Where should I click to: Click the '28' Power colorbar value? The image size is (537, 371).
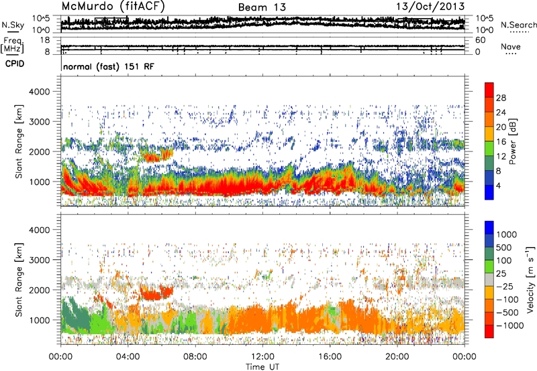pos(501,98)
